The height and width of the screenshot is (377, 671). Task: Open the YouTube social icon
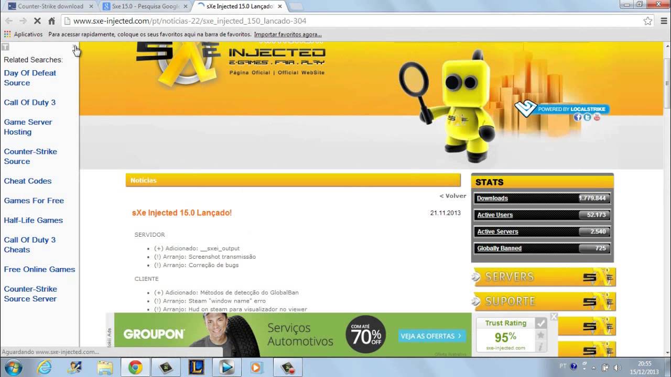597,117
